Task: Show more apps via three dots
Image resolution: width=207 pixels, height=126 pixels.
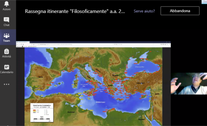Action: (x=6, y=84)
